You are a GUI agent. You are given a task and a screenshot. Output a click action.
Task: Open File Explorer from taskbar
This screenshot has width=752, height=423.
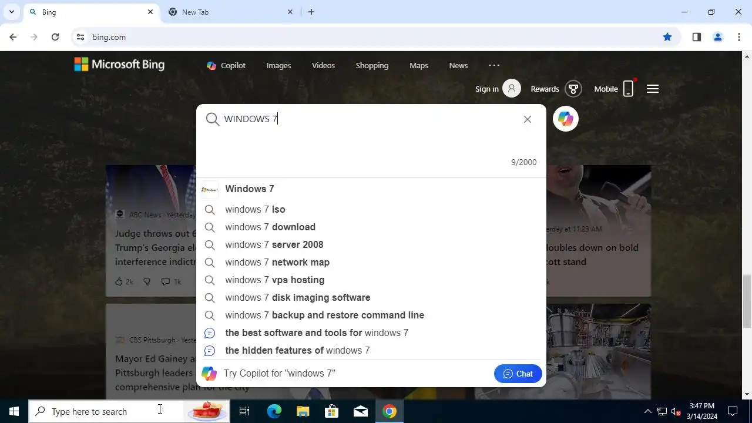303,411
